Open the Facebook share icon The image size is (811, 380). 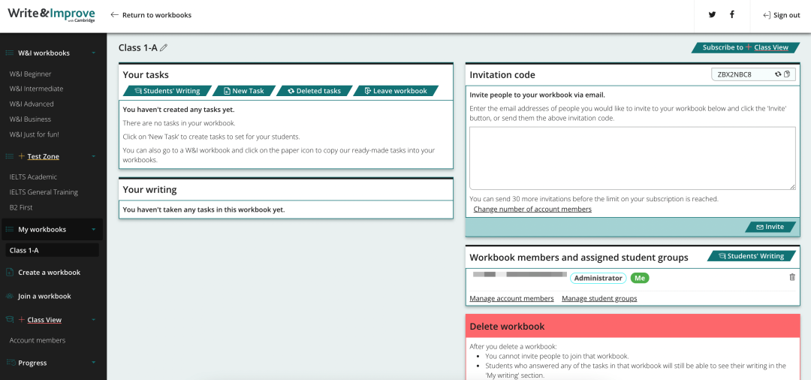point(732,15)
